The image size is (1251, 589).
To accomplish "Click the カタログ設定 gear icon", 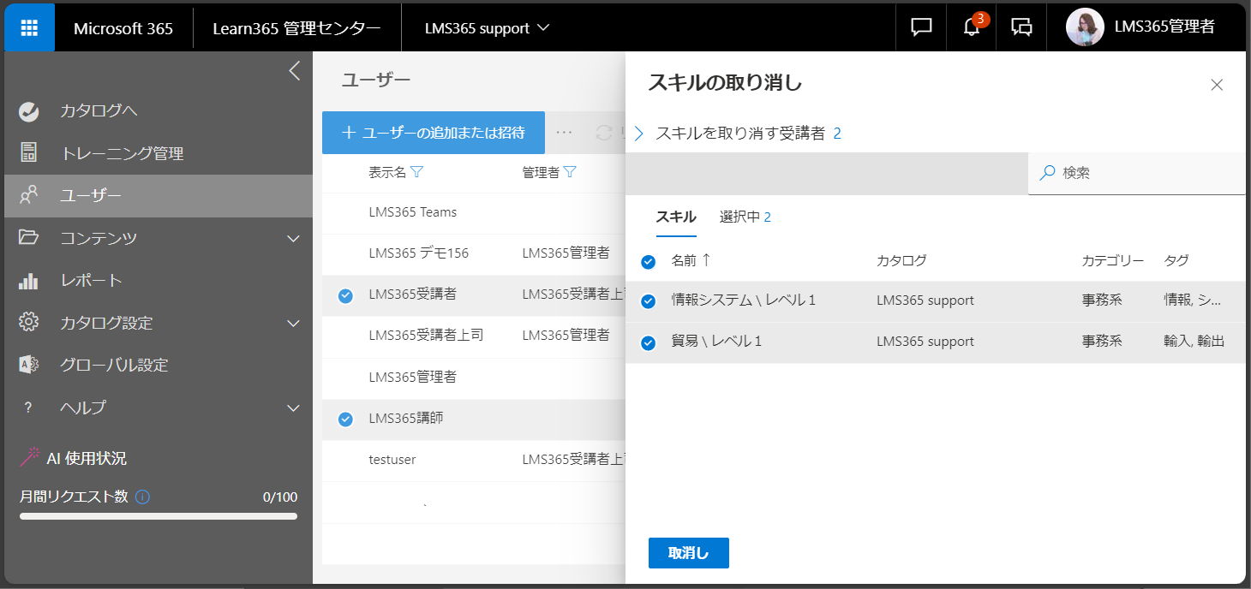I will point(28,323).
